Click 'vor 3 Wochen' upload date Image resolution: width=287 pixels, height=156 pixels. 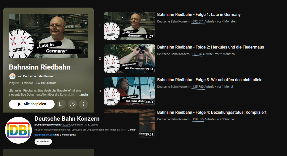pos(226,119)
